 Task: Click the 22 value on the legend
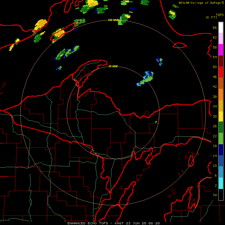215,136
